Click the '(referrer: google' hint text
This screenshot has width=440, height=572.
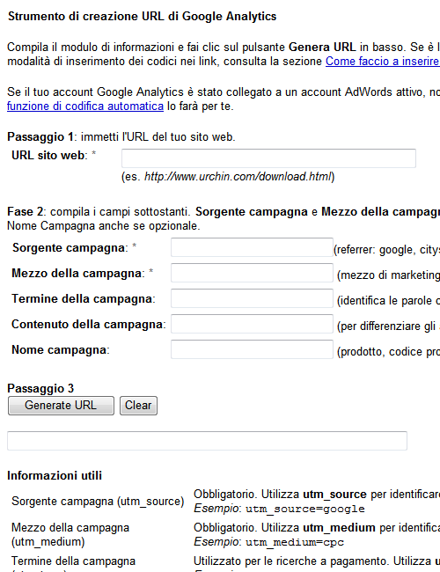pyautogui.click(x=373, y=250)
